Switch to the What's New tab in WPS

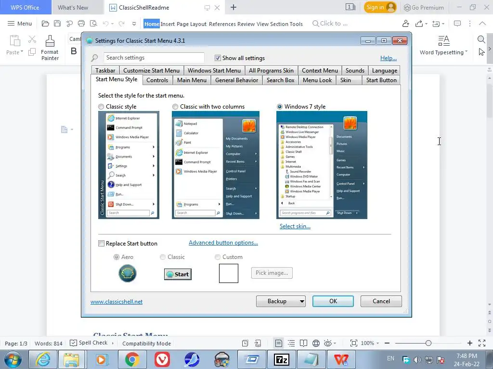(73, 8)
